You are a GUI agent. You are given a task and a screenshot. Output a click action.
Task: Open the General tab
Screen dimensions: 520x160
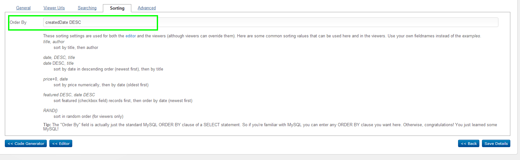pyautogui.click(x=23, y=8)
